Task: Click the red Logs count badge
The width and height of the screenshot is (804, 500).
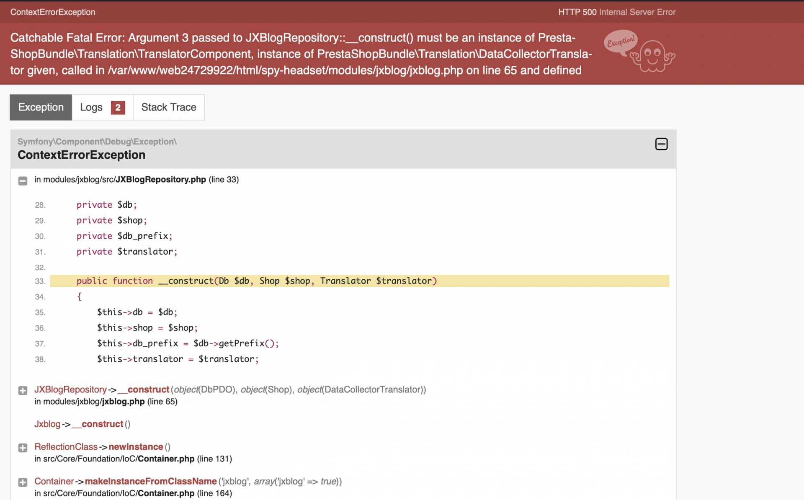Action: (x=118, y=108)
